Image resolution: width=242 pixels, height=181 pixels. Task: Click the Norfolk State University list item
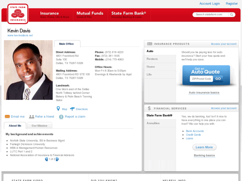(x=37, y=140)
